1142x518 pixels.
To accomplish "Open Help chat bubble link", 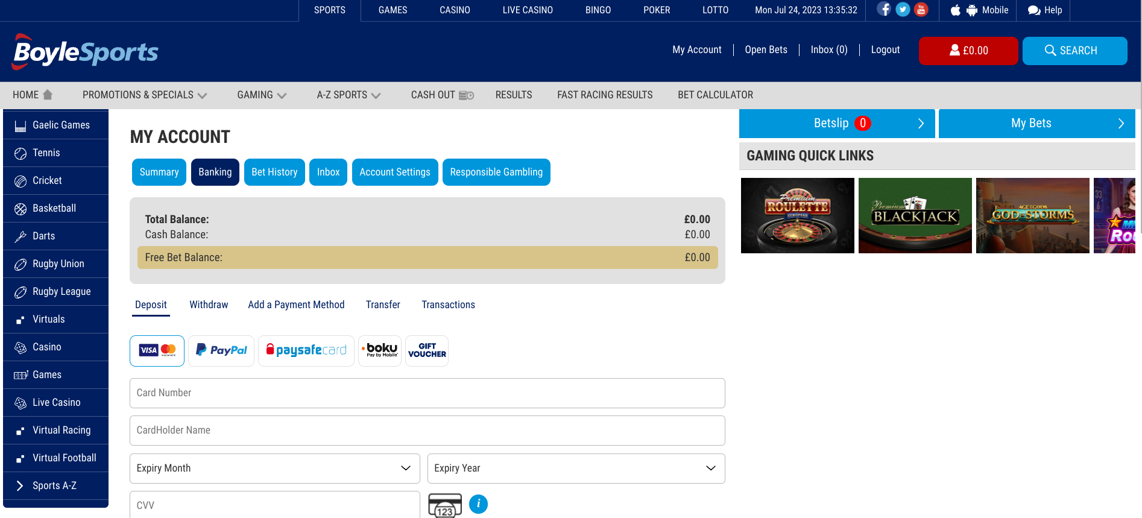I will pyautogui.click(x=1045, y=10).
